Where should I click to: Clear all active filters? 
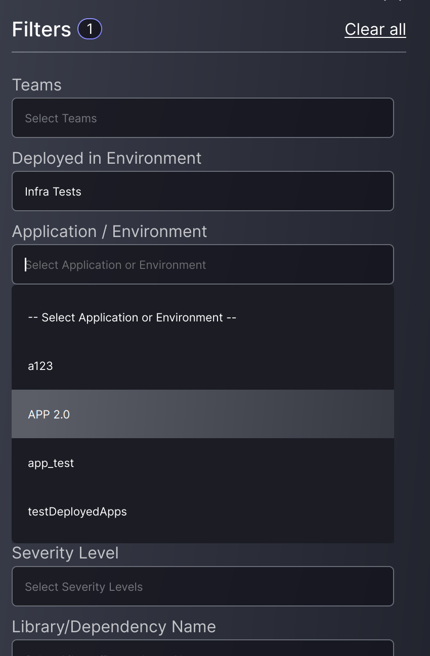point(375,29)
